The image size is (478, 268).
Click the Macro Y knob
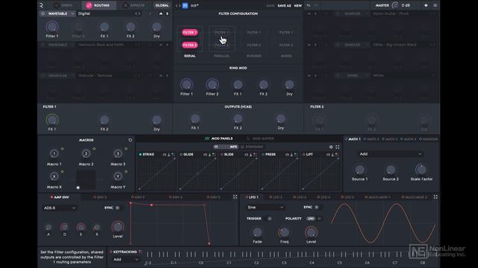(x=118, y=176)
